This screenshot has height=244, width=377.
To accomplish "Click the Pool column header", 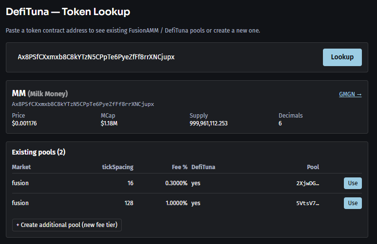I will (313, 167).
